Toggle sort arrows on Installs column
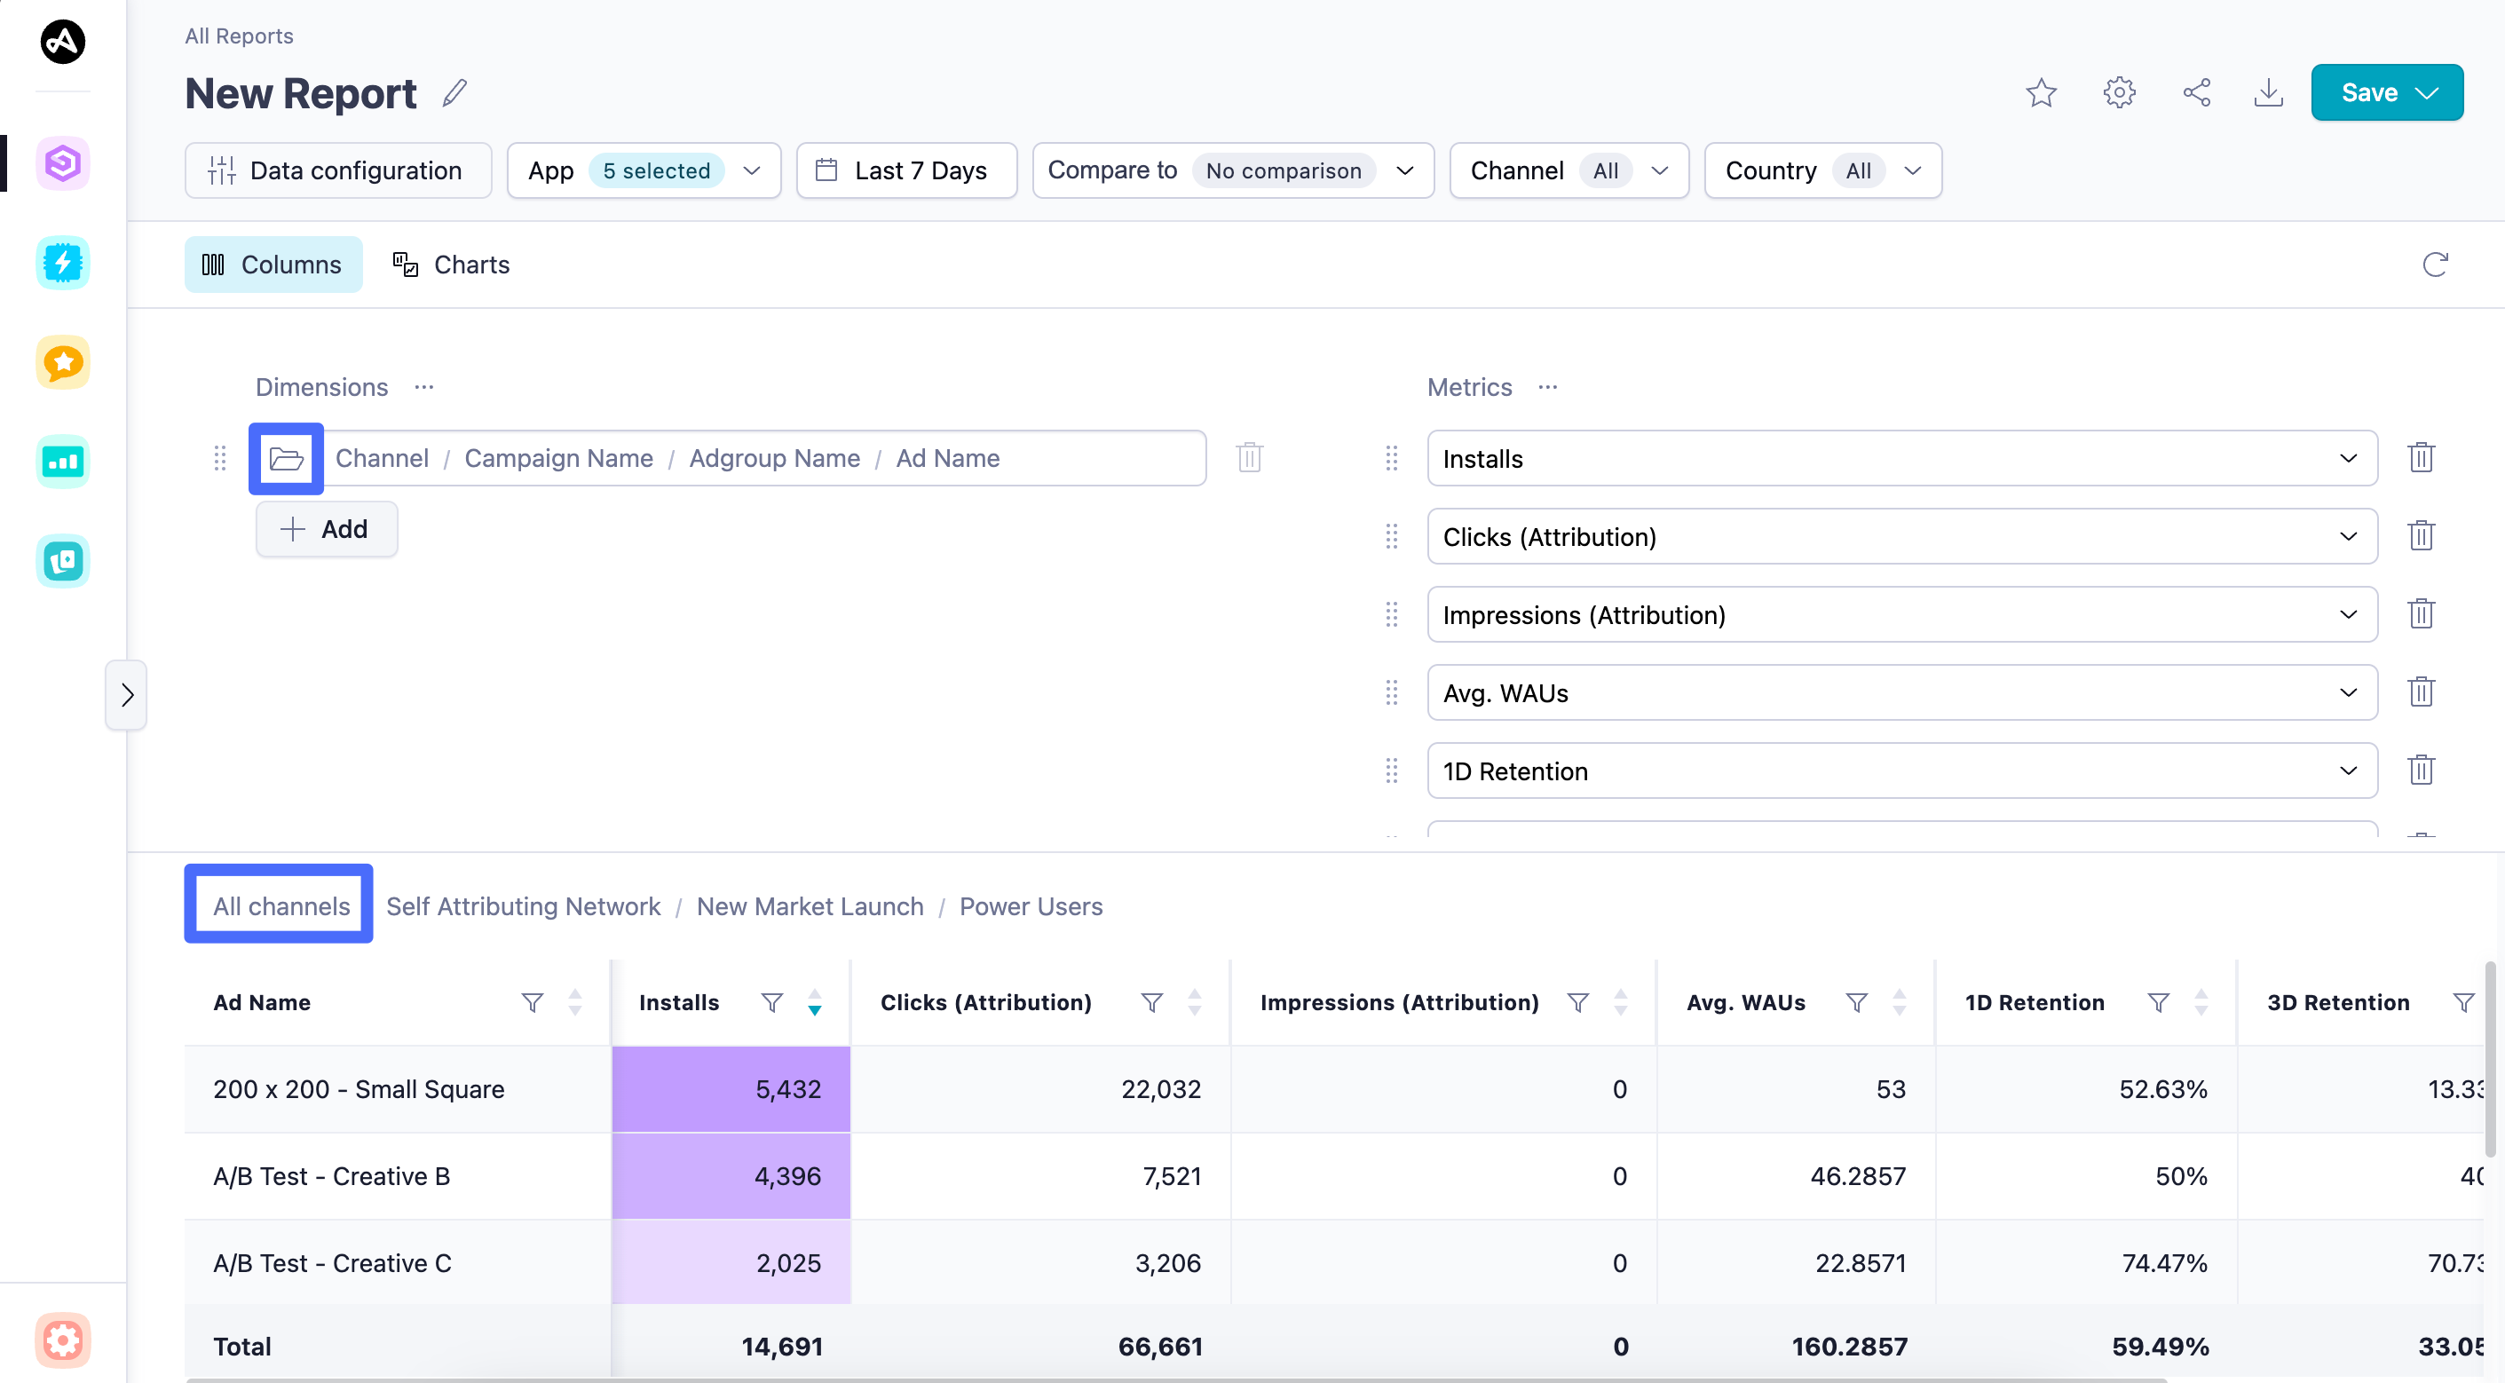The width and height of the screenshot is (2505, 1383). (815, 1002)
